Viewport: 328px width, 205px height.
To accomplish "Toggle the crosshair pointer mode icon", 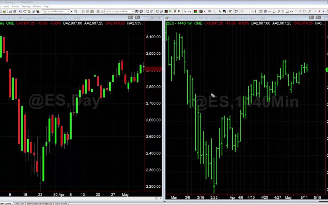I will tap(224, 12).
